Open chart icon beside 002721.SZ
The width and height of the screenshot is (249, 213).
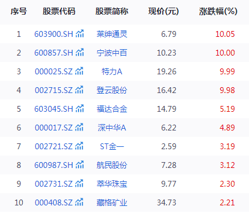(x=79, y=146)
